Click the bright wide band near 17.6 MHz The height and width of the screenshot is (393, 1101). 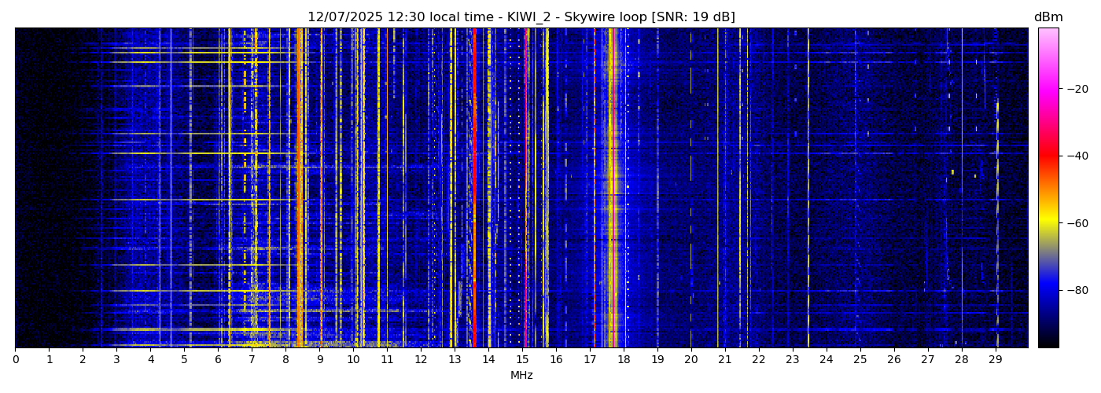tap(611, 189)
